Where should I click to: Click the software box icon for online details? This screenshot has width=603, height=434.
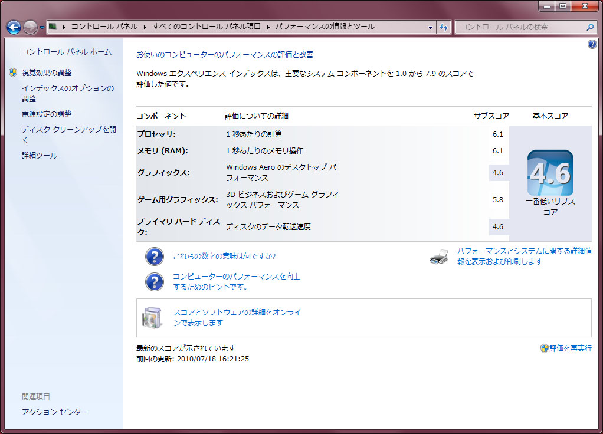(x=152, y=317)
